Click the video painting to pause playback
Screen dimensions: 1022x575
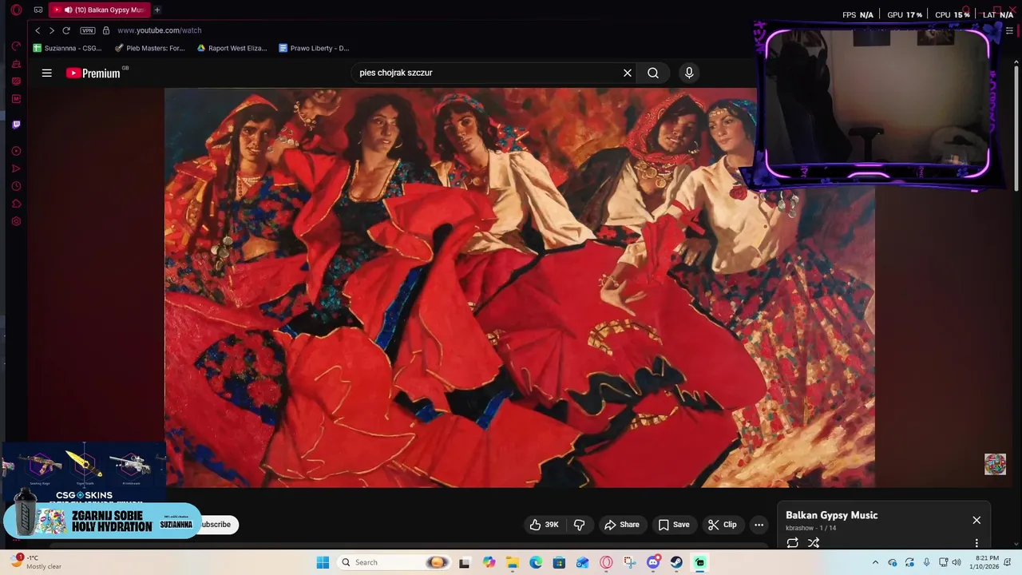519,287
